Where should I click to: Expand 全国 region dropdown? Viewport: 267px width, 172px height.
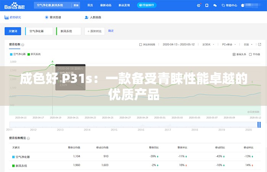tap(248, 45)
